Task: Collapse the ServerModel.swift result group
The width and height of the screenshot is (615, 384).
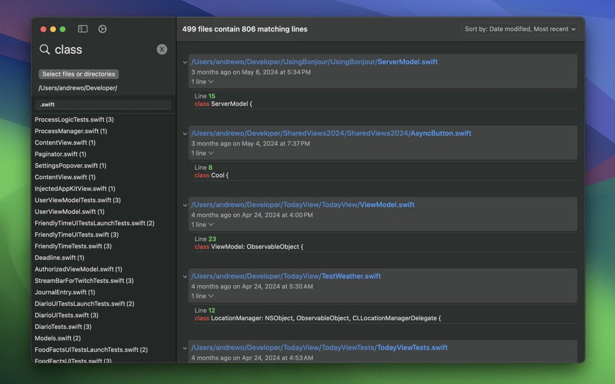Action: (x=184, y=62)
